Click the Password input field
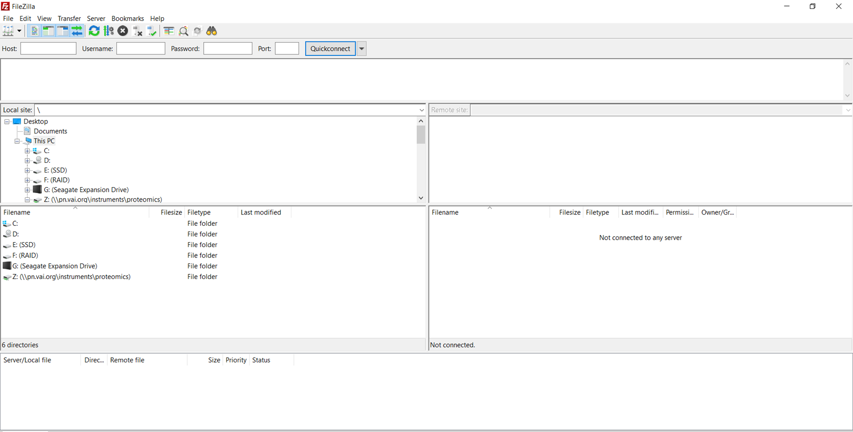The image size is (853, 432). pyautogui.click(x=228, y=49)
